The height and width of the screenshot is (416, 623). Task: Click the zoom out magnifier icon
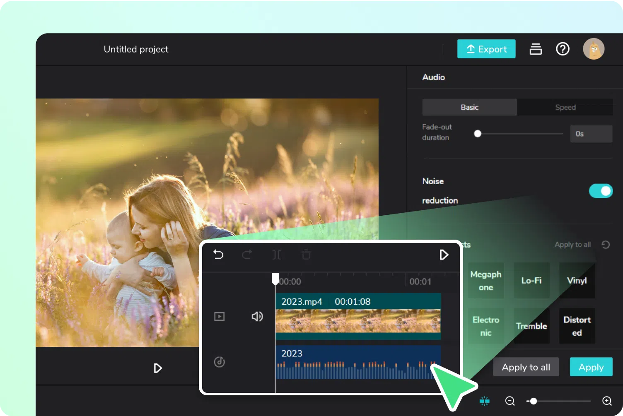tap(510, 401)
